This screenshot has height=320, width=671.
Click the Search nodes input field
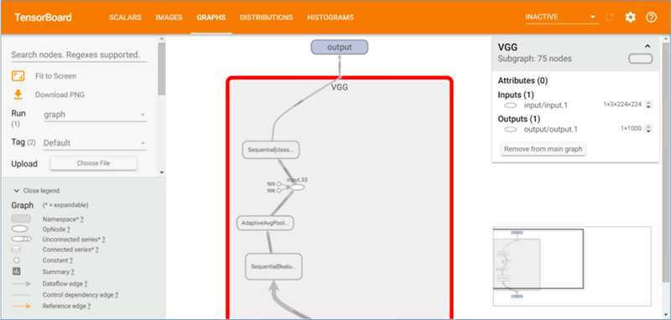[x=79, y=55]
